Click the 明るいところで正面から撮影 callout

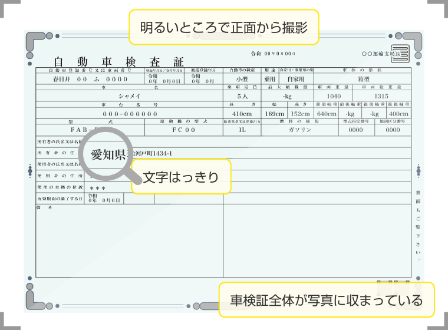223,27
